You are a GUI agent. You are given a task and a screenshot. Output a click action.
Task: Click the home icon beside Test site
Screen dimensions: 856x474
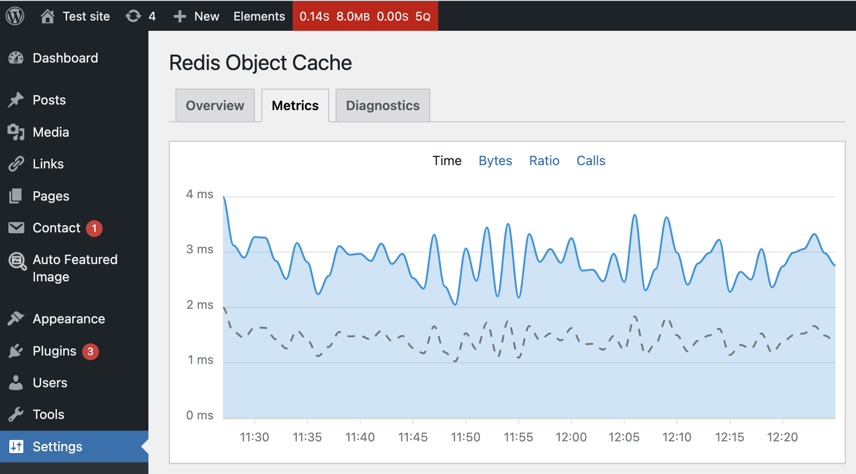tap(47, 16)
